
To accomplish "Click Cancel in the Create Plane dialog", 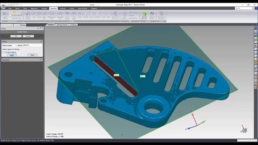I will pyautogui.click(x=28, y=36).
